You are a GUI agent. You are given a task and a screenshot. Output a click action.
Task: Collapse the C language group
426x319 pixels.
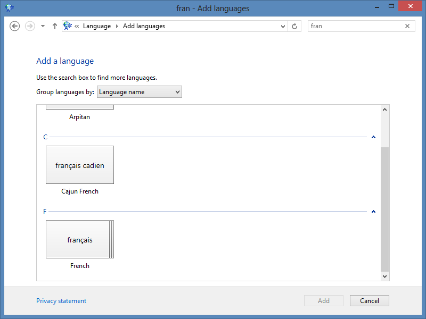(x=373, y=137)
